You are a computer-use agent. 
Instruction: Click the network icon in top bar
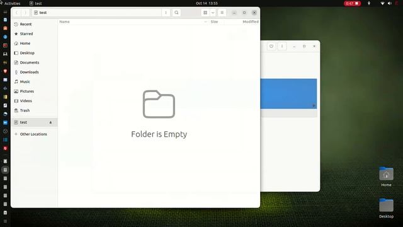click(382, 3)
